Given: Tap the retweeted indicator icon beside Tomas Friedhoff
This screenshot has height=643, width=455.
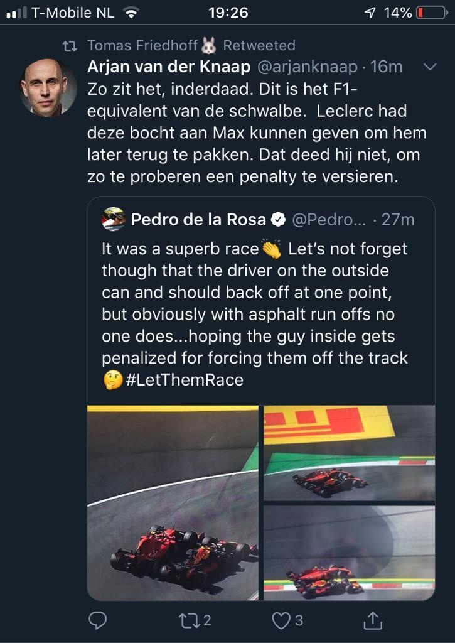Looking at the screenshot, I should pos(70,45).
